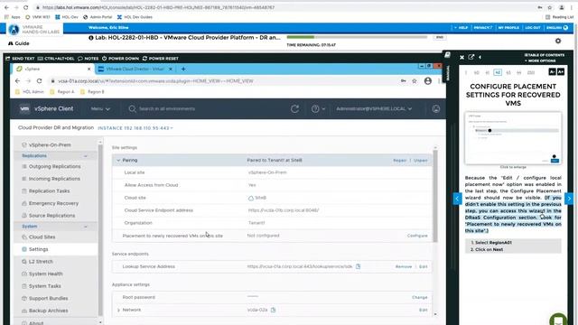Decrease manual font size A-
Viewport: 578px width, 325px height.
coord(552,72)
